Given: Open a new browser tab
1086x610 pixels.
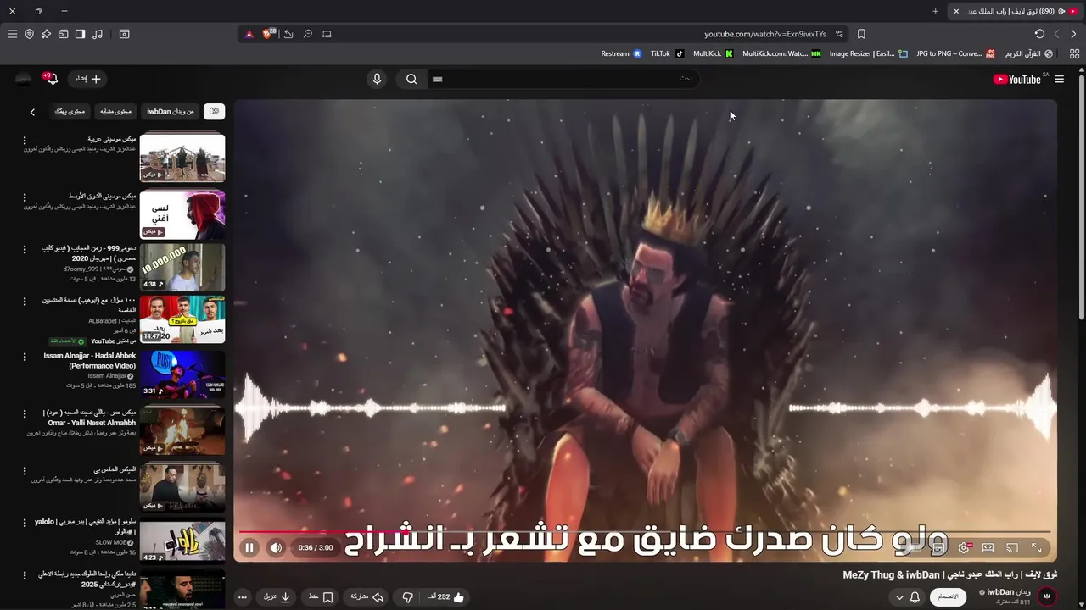Looking at the screenshot, I should [935, 11].
